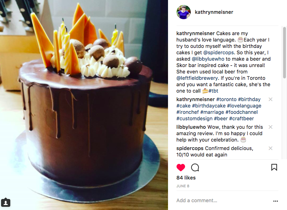Delete the kathrynmeisner hashtags comment

(x=270, y=99)
